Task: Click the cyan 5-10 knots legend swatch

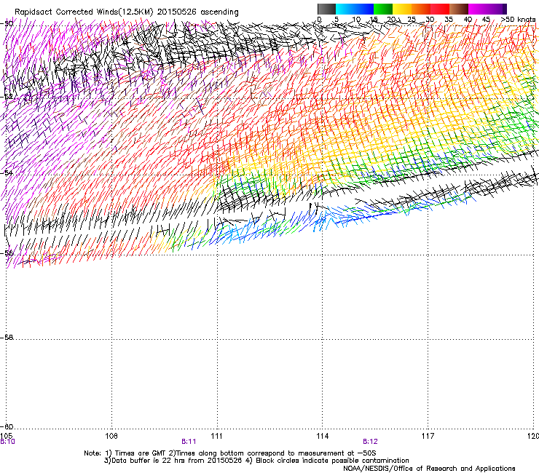Action: 345,9
